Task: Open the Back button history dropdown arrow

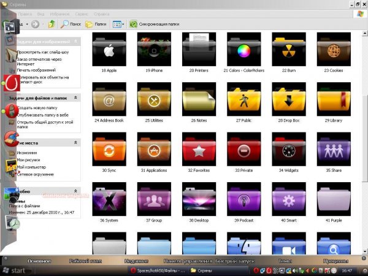Action: (27, 24)
